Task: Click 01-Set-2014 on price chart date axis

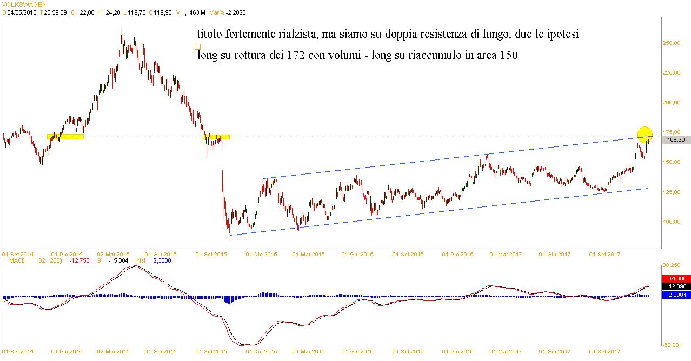Action: (18, 253)
